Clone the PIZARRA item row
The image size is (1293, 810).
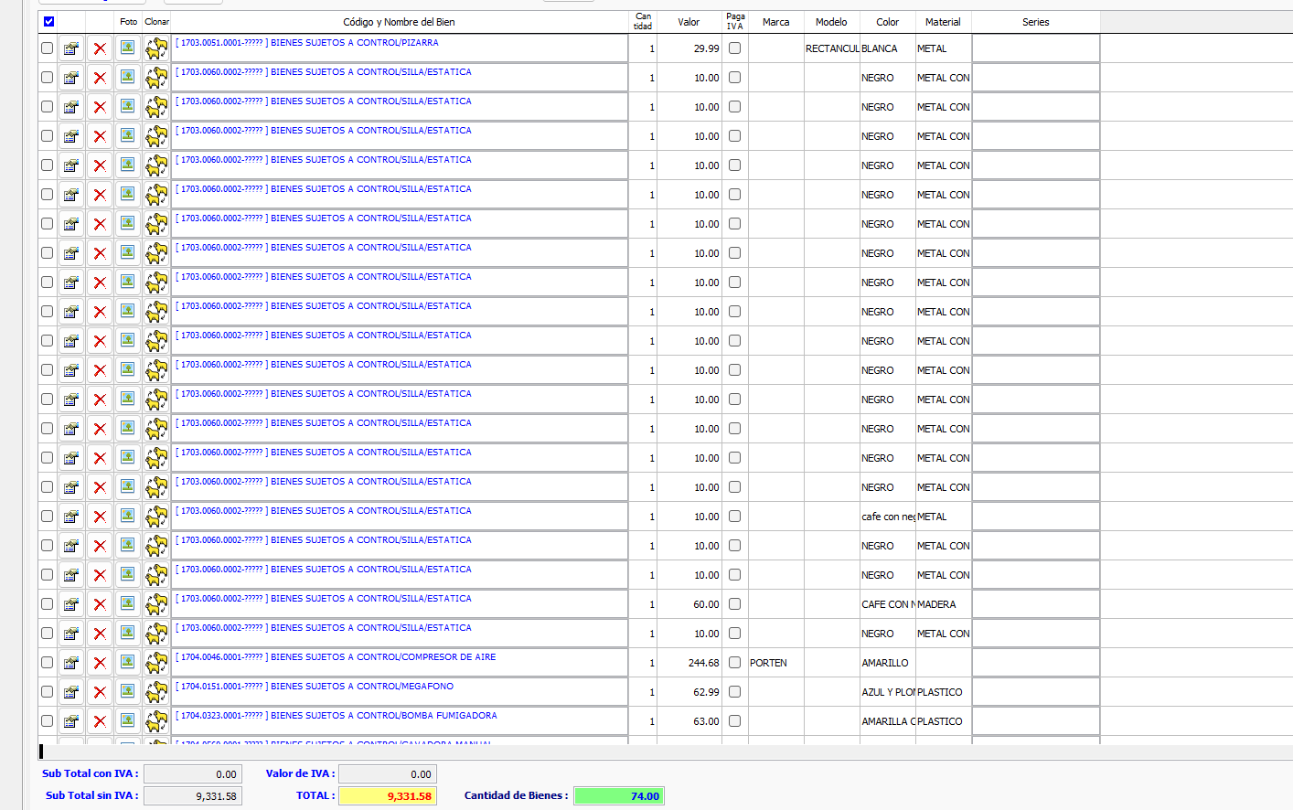tap(156, 48)
